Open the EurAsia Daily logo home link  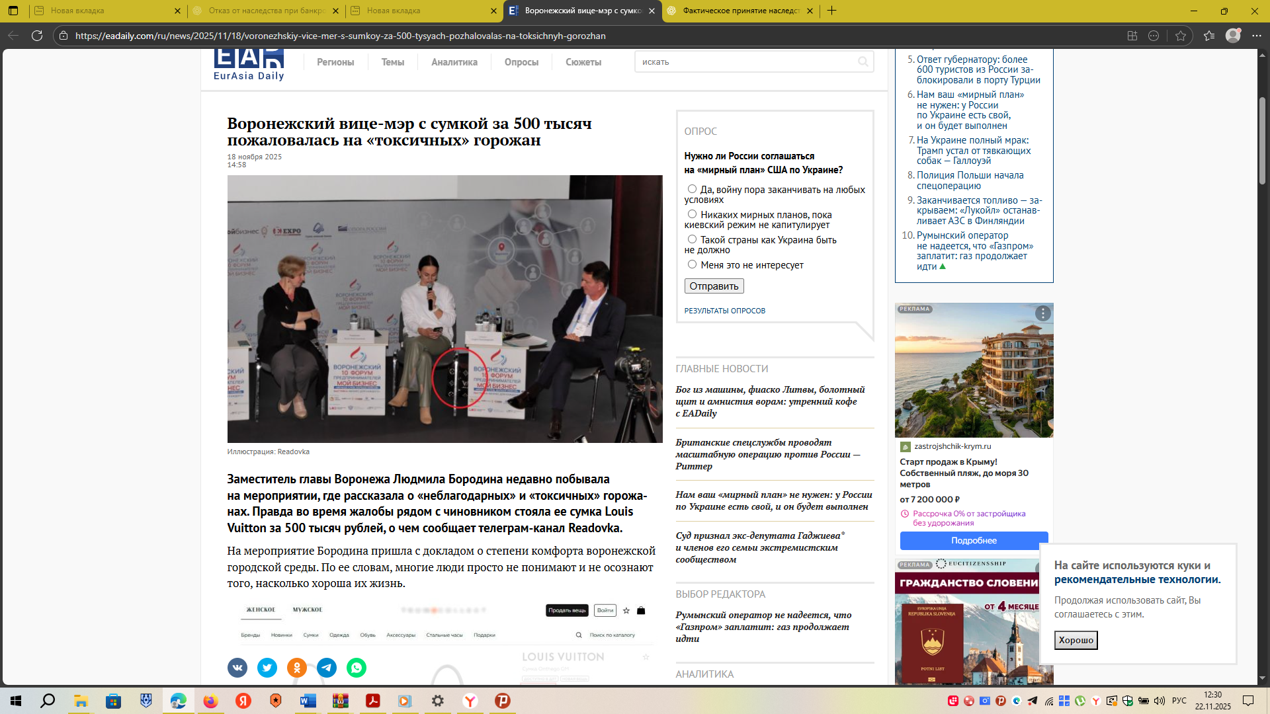(x=249, y=64)
